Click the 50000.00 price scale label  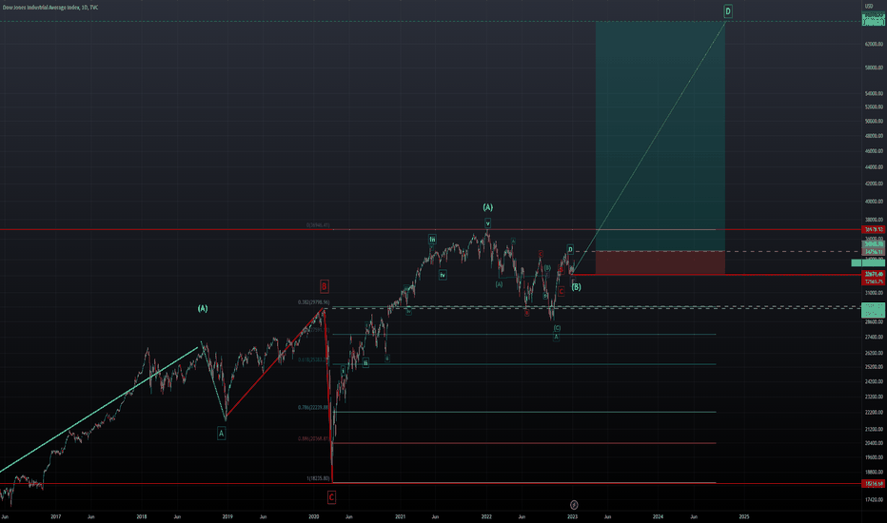click(874, 121)
